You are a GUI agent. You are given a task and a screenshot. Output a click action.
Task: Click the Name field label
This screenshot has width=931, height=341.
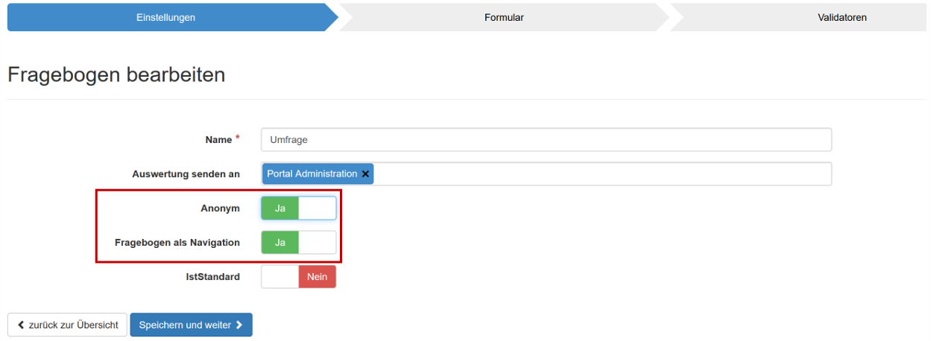218,140
